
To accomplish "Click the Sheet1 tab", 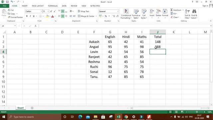I will (x=21, y=108).
